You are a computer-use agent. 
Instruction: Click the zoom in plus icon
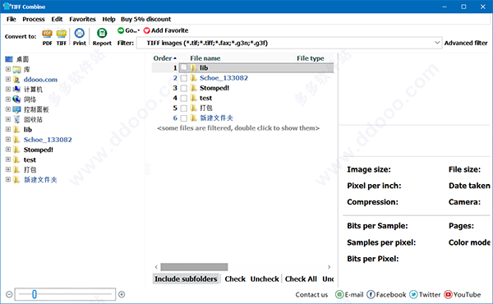122,294
